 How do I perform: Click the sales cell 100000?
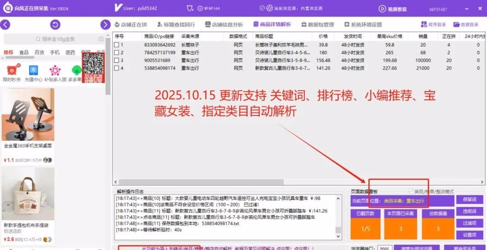pyautogui.click(x=423, y=60)
